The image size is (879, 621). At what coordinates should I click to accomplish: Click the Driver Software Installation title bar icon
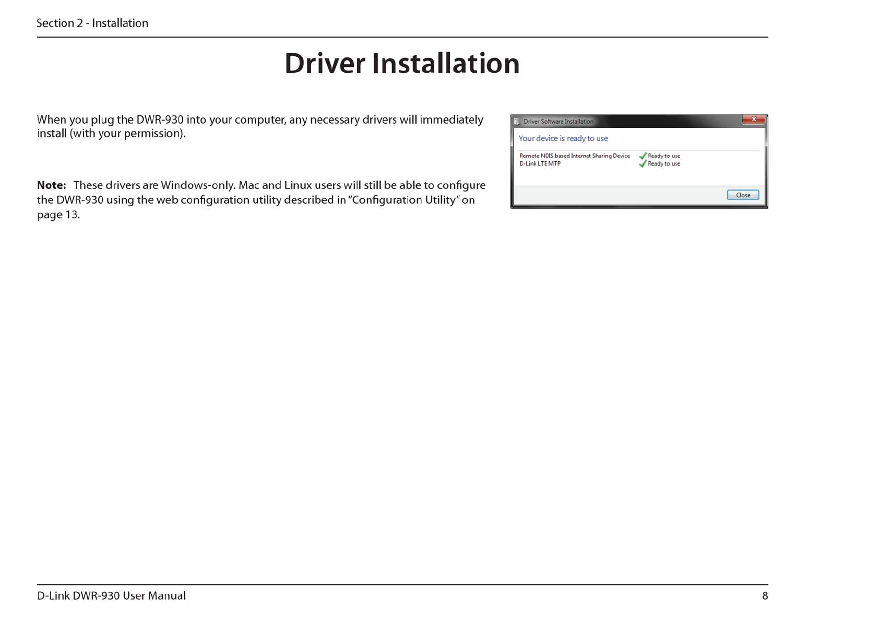(517, 121)
